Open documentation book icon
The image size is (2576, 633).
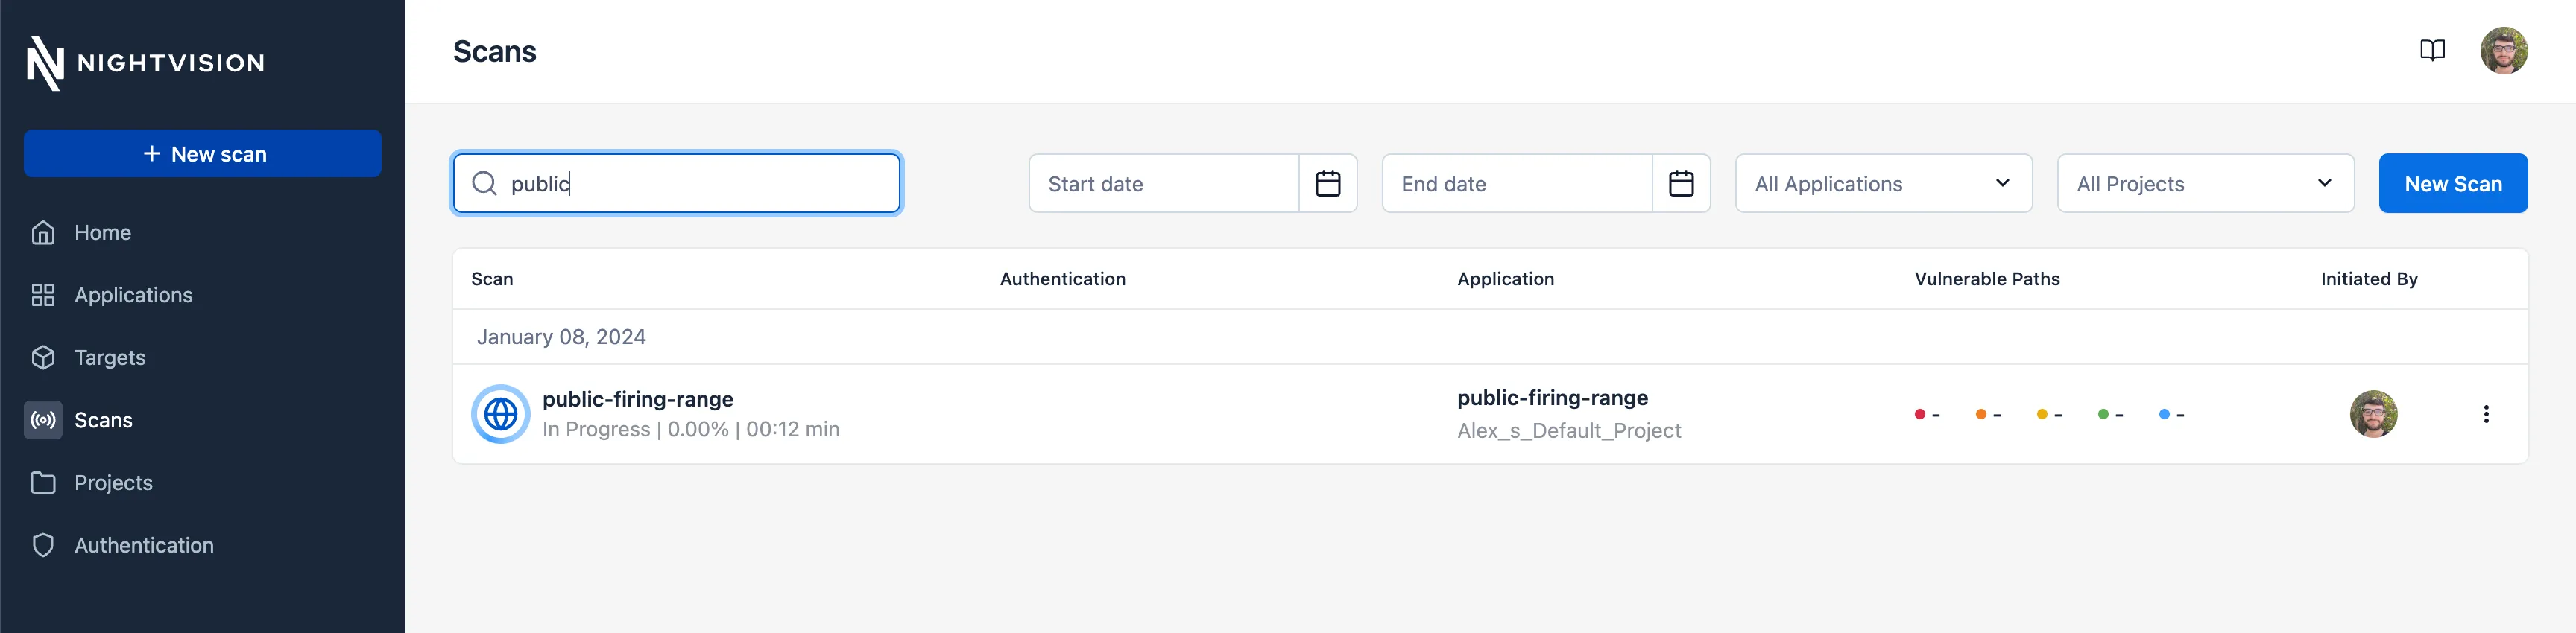(2432, 51)
